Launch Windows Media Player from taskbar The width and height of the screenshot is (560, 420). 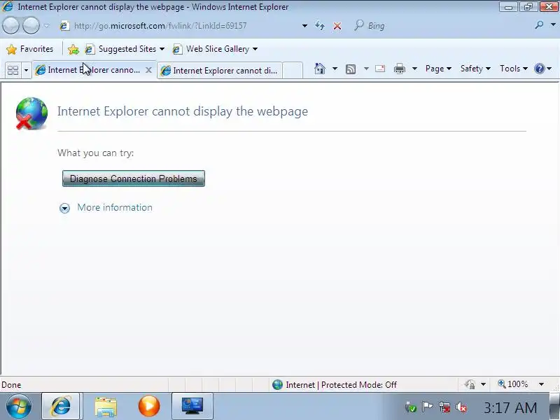pyautogui.click(x=149, y=406)
